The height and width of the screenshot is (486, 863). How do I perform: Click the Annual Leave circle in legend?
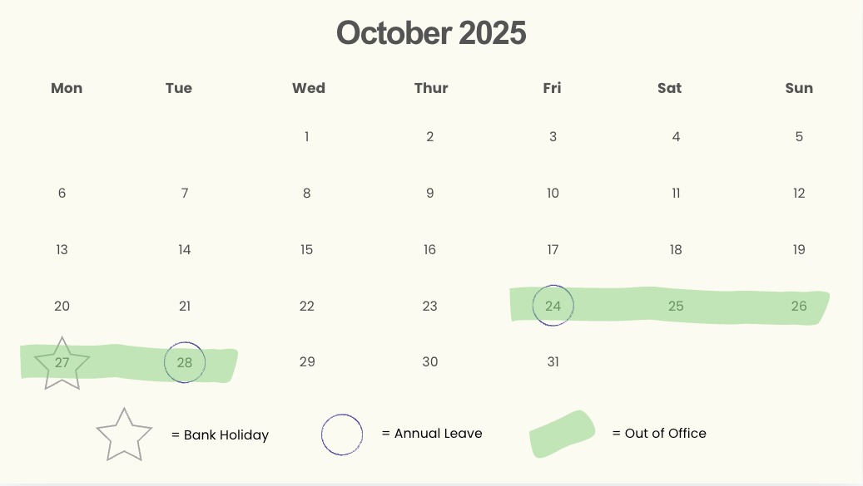point(342,434)
